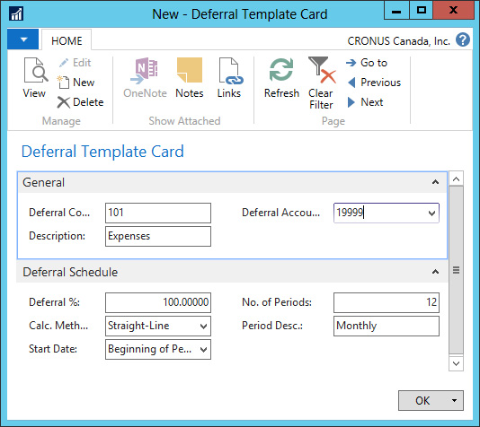Screen dimensions: 480x427
Task: Select the HOME ribbon tab
Action: 67,41
